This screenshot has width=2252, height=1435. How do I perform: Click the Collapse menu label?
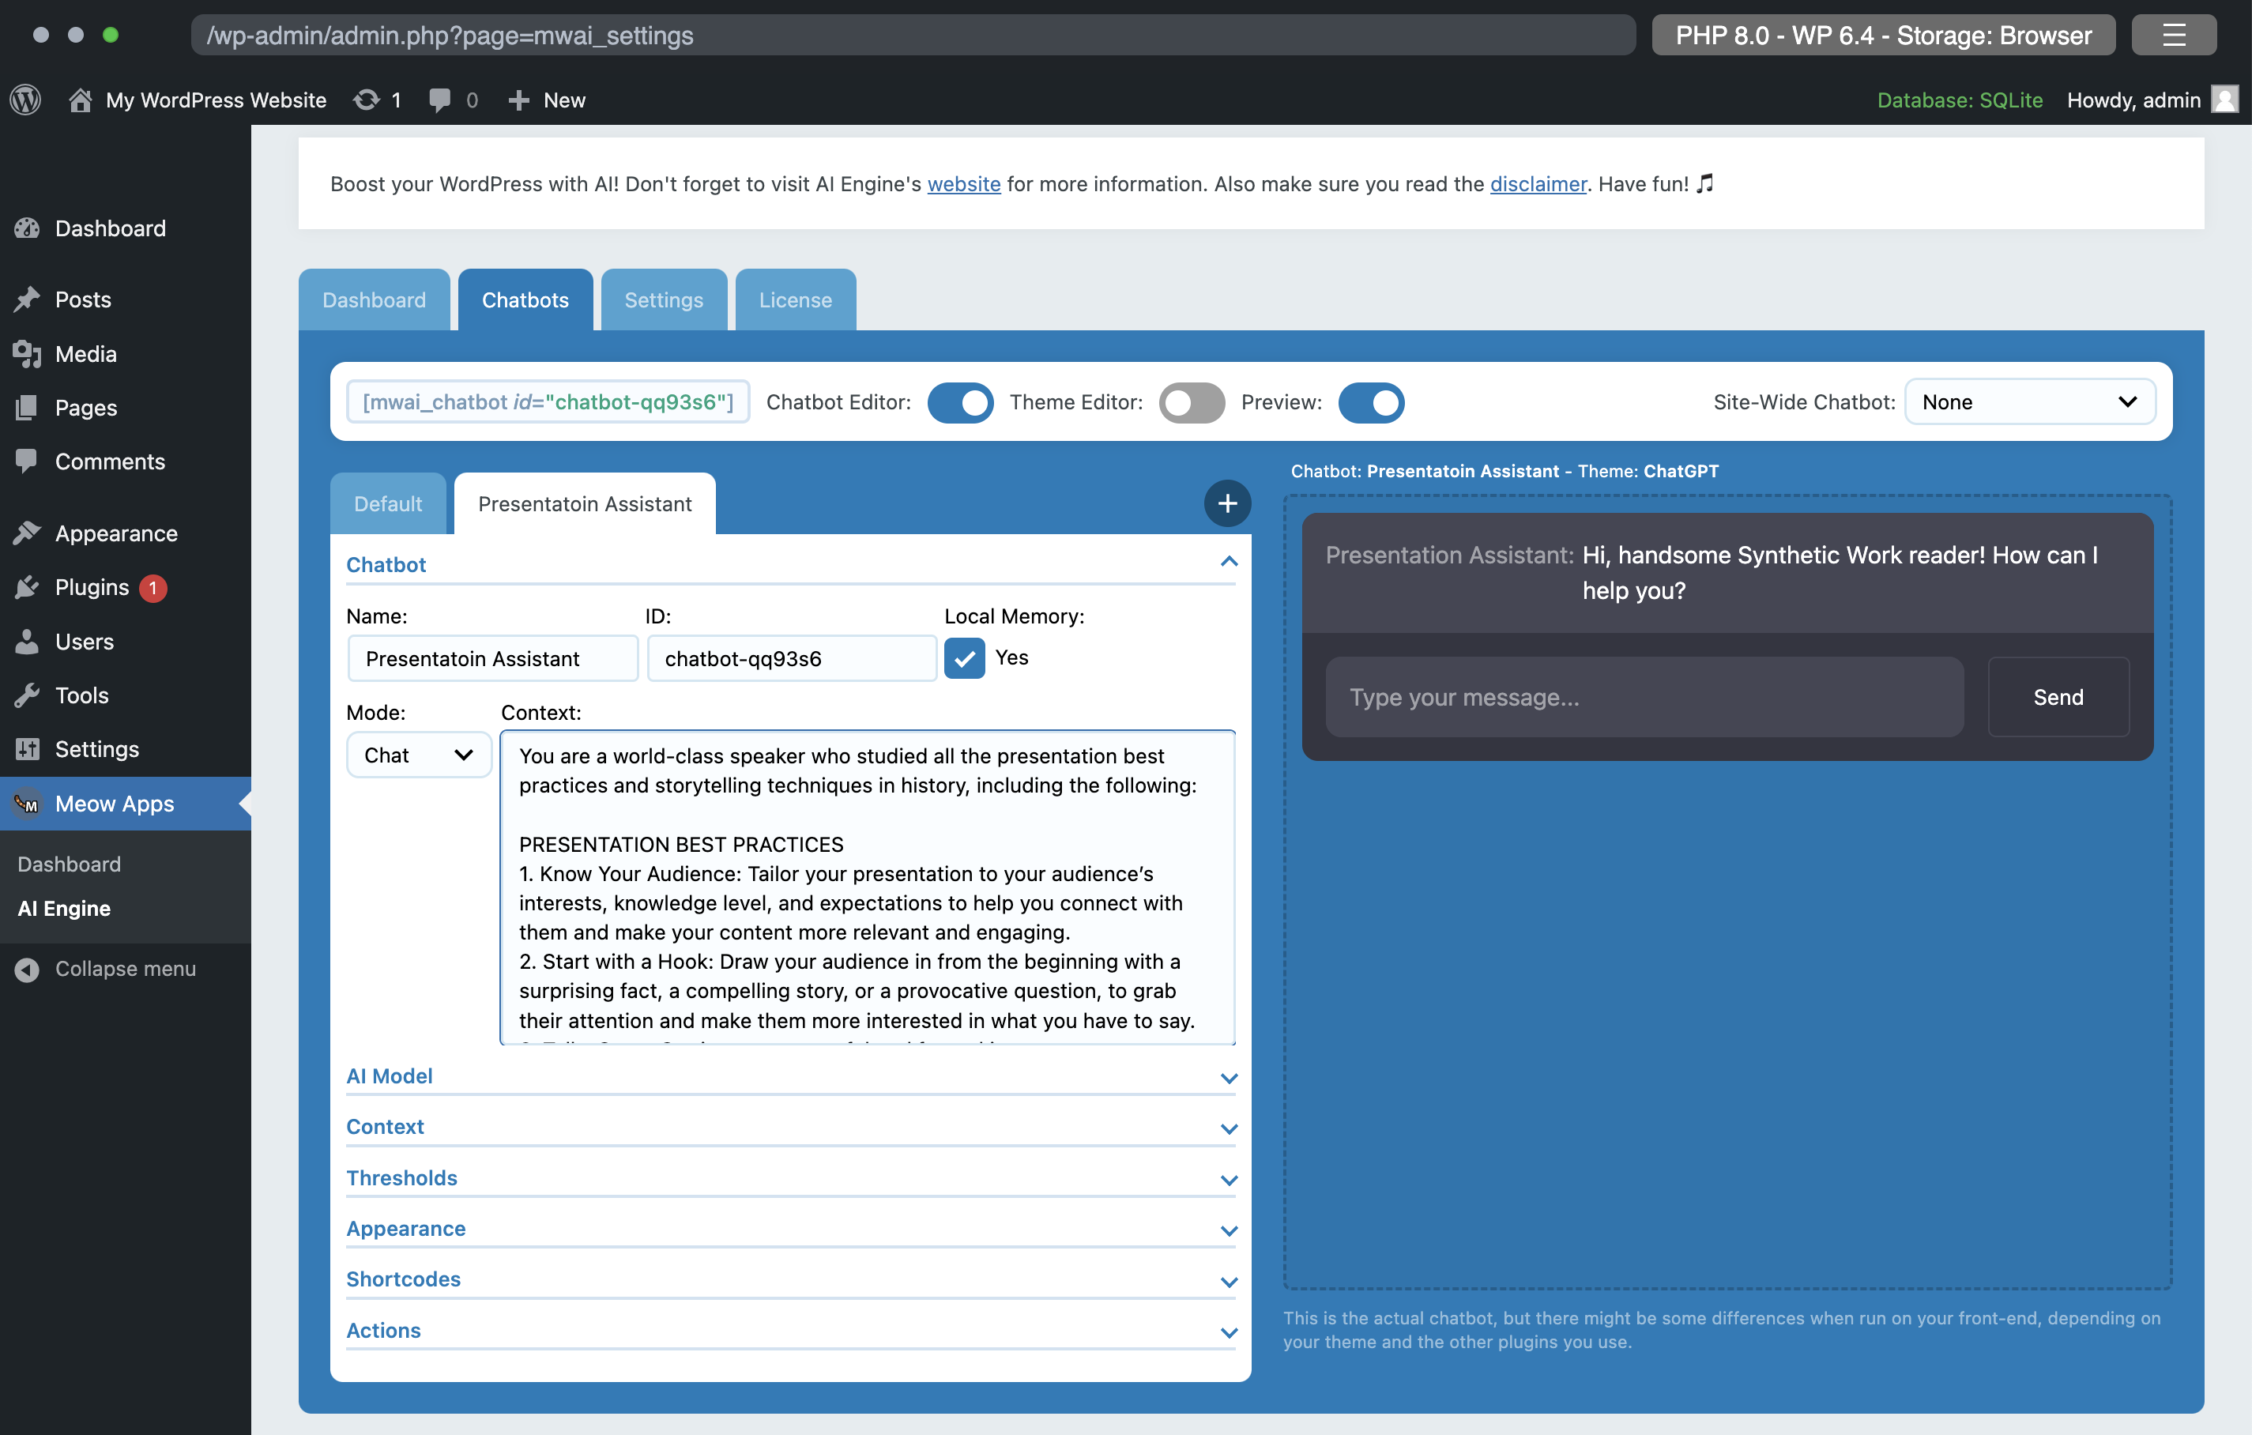click(126, 969)
